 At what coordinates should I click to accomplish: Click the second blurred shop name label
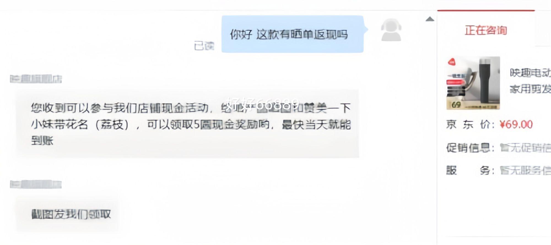(x=36, y=184)
